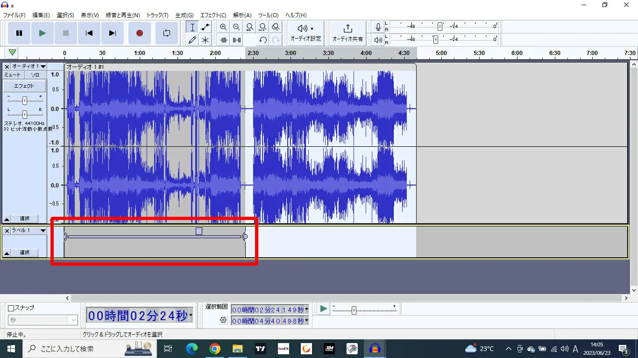638x358 pixels.
Task: Open the 生成(G) menu
Action: click(184, 15)
